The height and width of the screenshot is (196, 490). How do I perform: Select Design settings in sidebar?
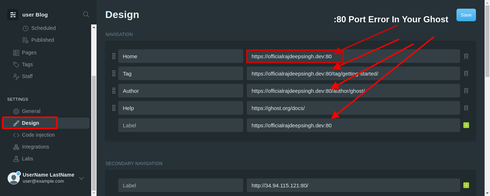coord(31,123)
